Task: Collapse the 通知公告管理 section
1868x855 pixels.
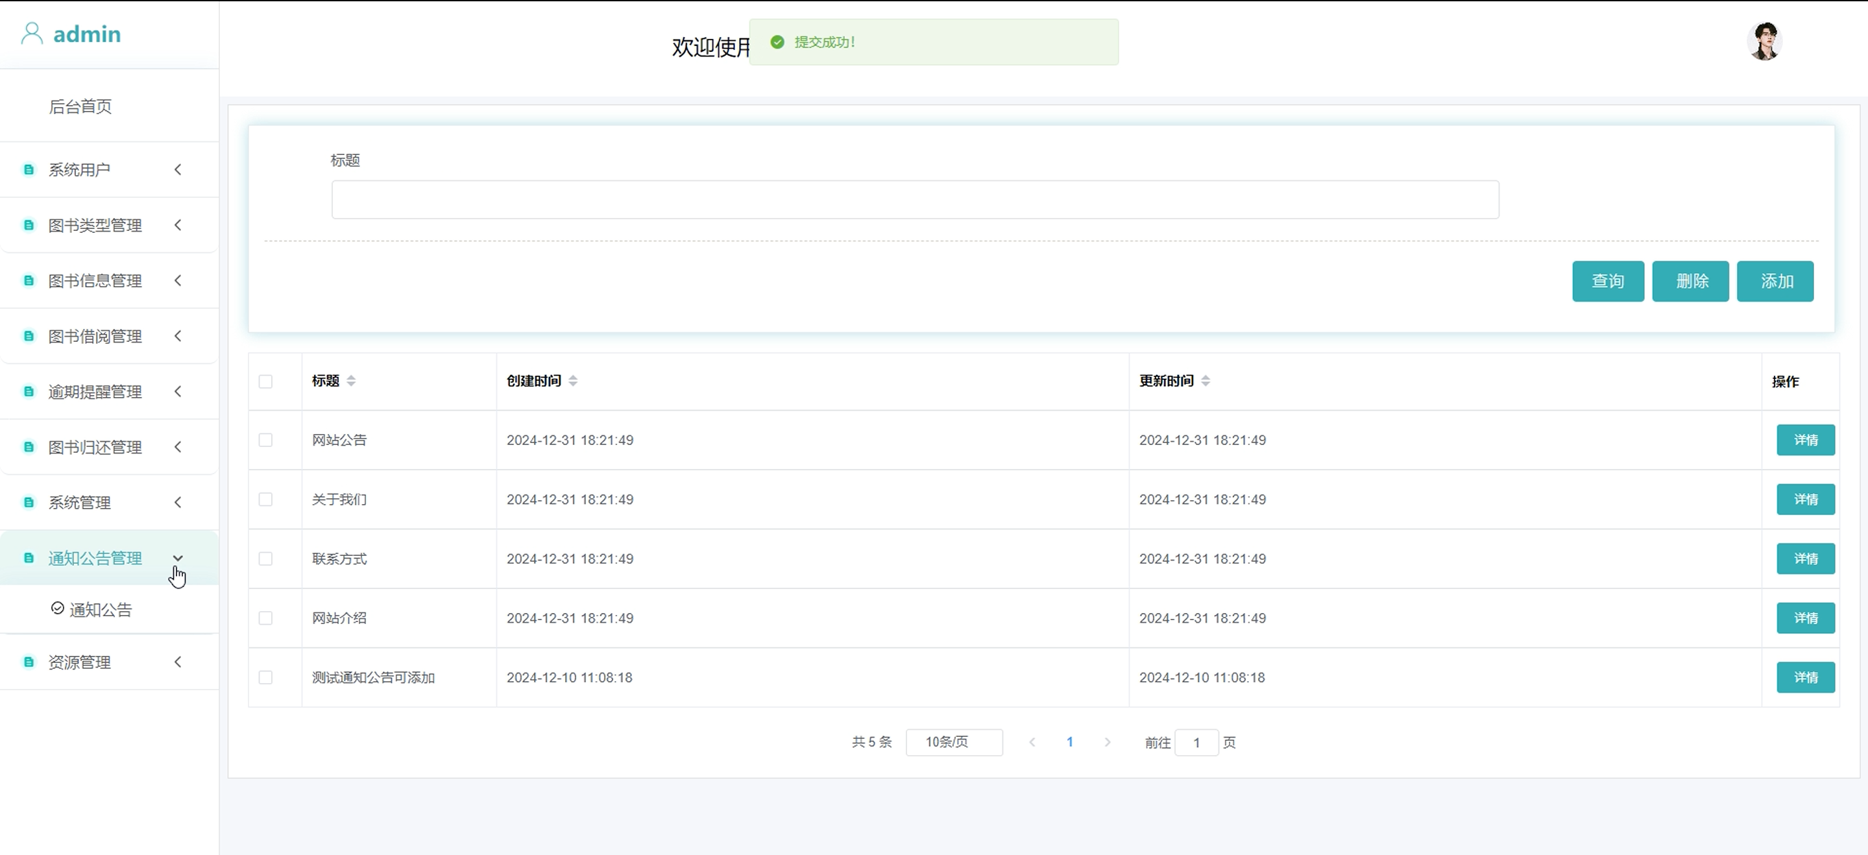Action: pos(178,558)
